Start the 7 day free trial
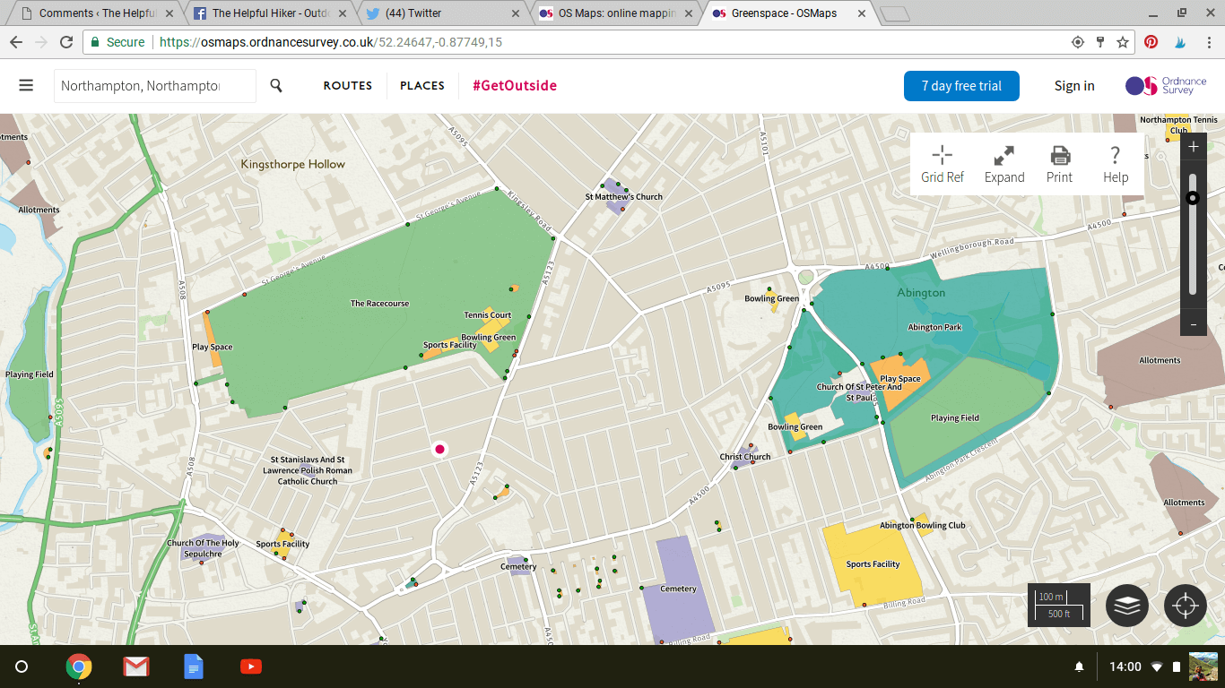1225x688 pixels. tap(961, 86)
